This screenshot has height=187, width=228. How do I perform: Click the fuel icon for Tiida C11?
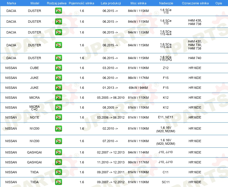pos(58,172)
